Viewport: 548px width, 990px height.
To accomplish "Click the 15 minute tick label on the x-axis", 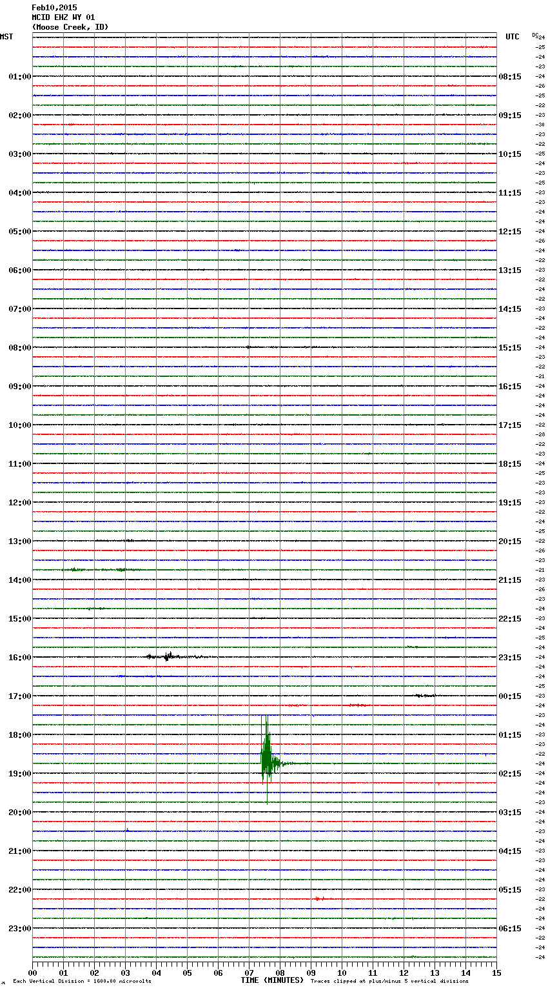I will 496,973.
